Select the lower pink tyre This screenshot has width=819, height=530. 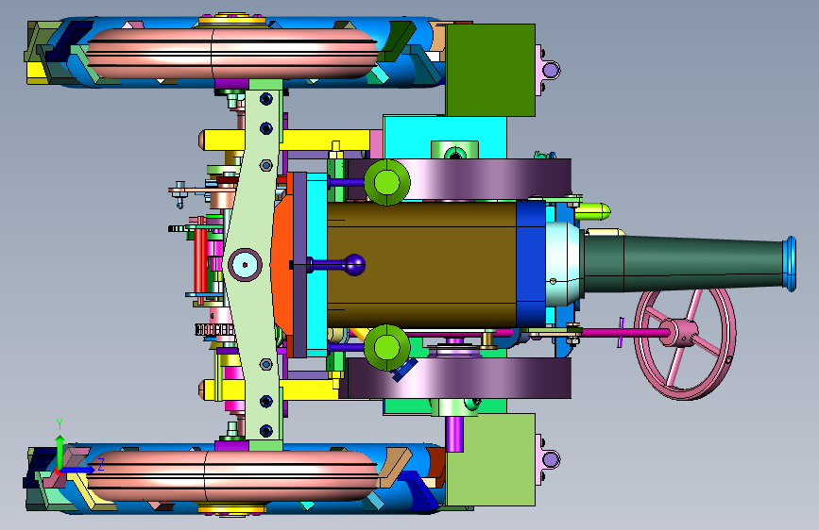pos(232,475)
